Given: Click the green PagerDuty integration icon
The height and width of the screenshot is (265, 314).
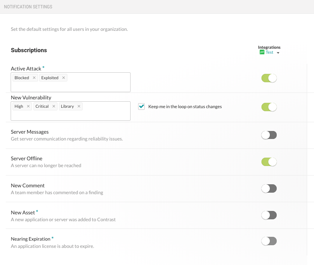Looking at the screenshot, I should click(x=262, y=53).
